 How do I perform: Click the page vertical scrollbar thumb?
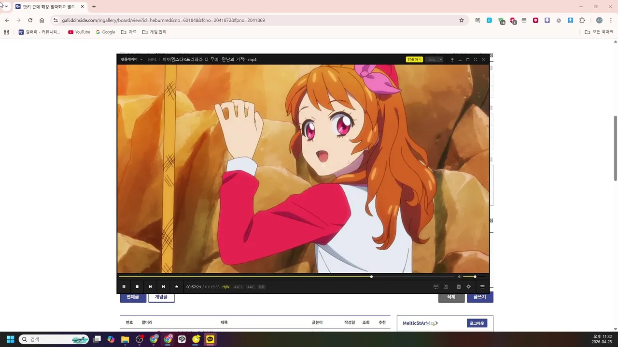click(615, 148)
